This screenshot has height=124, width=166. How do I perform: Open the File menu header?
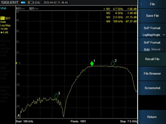pyautogui.click(x=152, y=4)
